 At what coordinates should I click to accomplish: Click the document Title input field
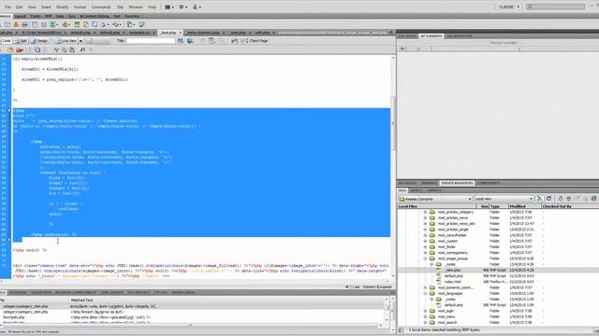point(151,41)
